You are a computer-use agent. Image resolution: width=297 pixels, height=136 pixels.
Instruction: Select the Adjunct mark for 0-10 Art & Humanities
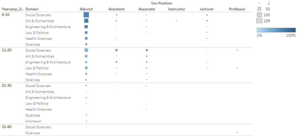click(86, 21)
